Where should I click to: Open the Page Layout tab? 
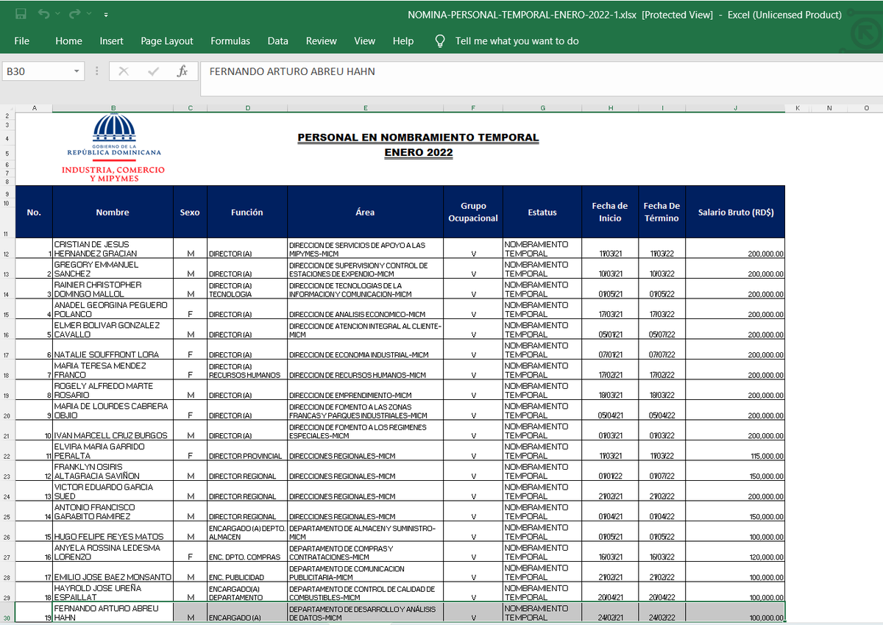point(167,41)
